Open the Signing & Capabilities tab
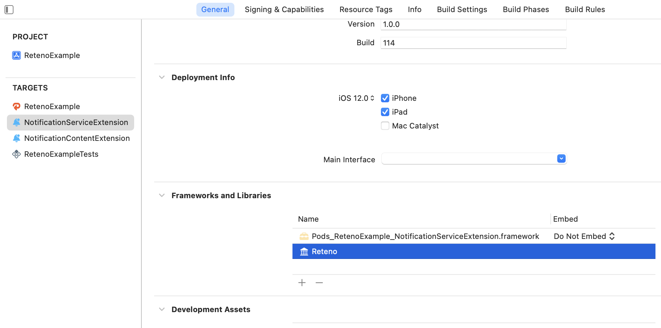This screenshot has height=328, width=661. (x=284, y=10)
